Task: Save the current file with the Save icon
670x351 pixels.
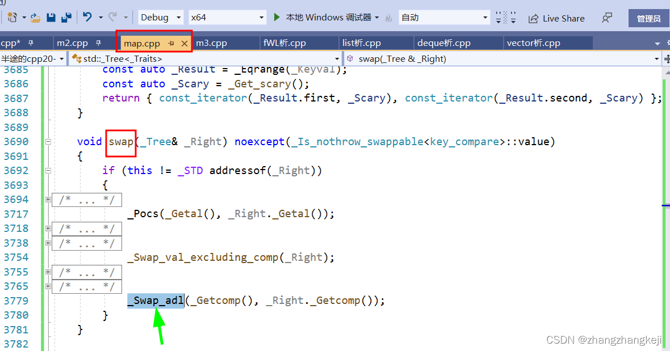Action: pos(51,18)
